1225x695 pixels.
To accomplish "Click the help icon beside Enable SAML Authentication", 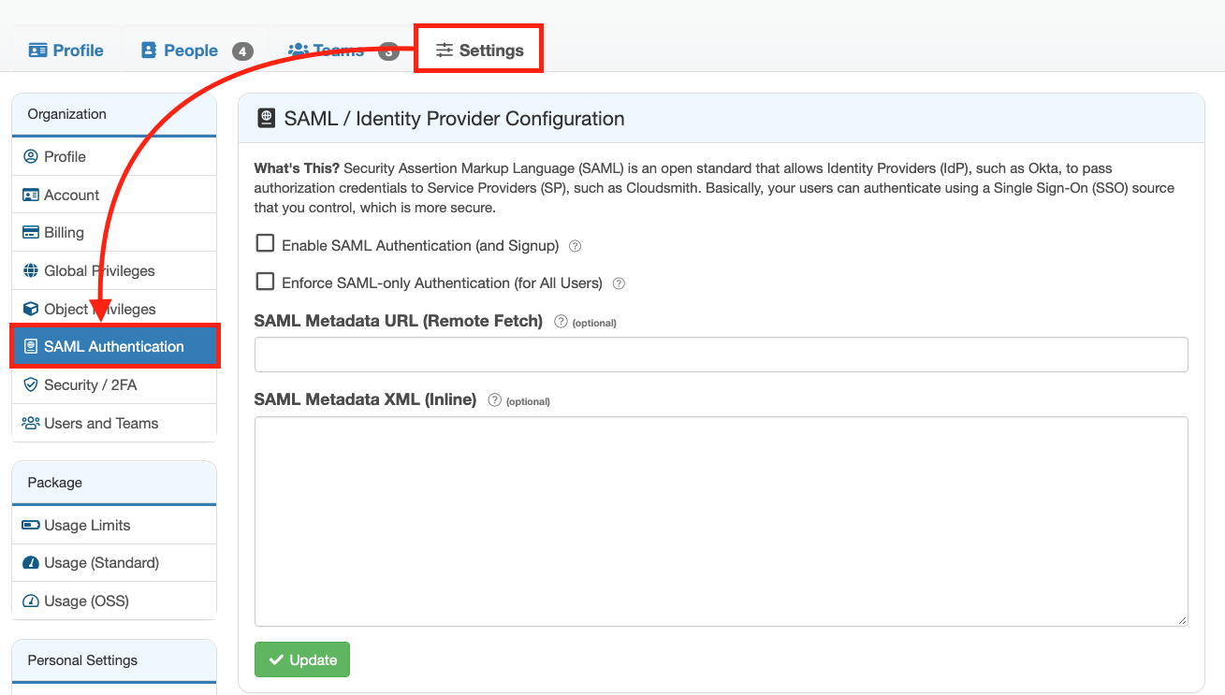I will pyautogui.click(x=576, y=246).
